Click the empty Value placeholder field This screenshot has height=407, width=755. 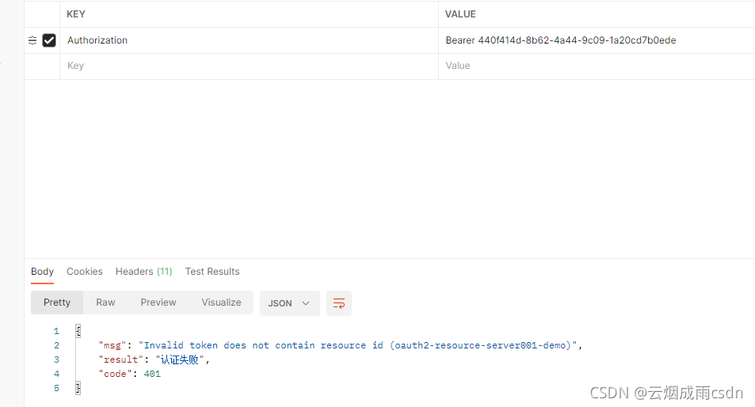click(597, 66)
